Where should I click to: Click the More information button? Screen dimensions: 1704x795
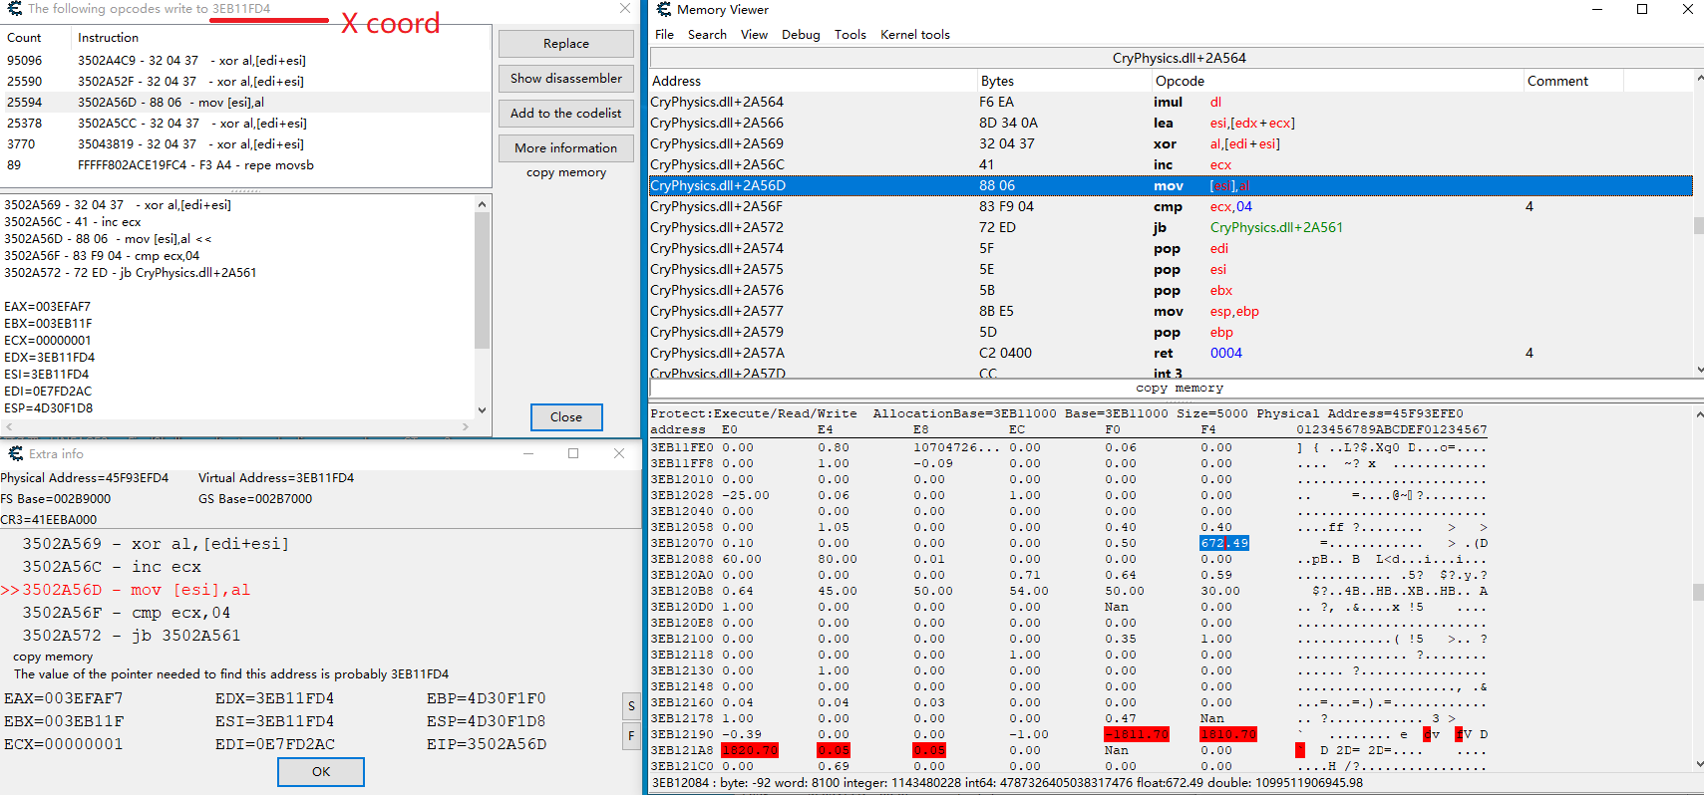pyautogui.click(x=565, y=148)
